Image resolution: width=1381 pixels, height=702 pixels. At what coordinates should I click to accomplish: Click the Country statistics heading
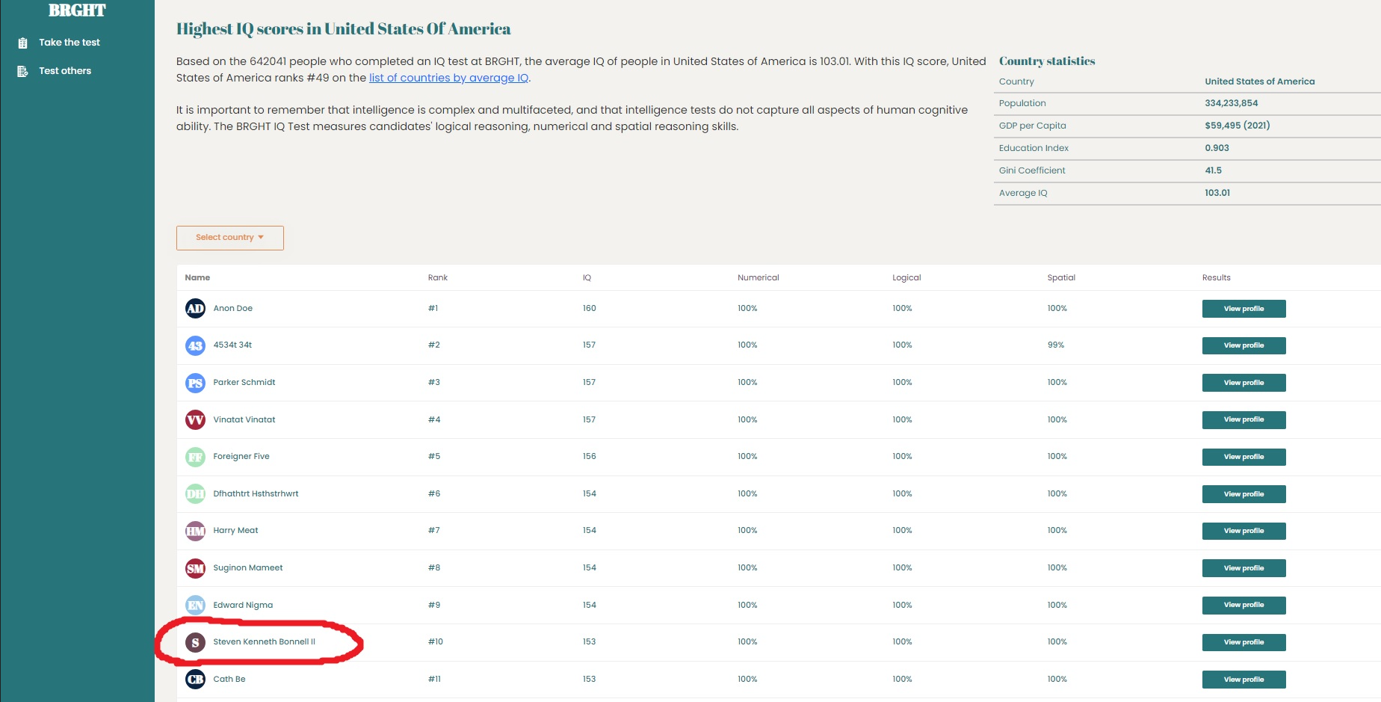coord(1047,61)
